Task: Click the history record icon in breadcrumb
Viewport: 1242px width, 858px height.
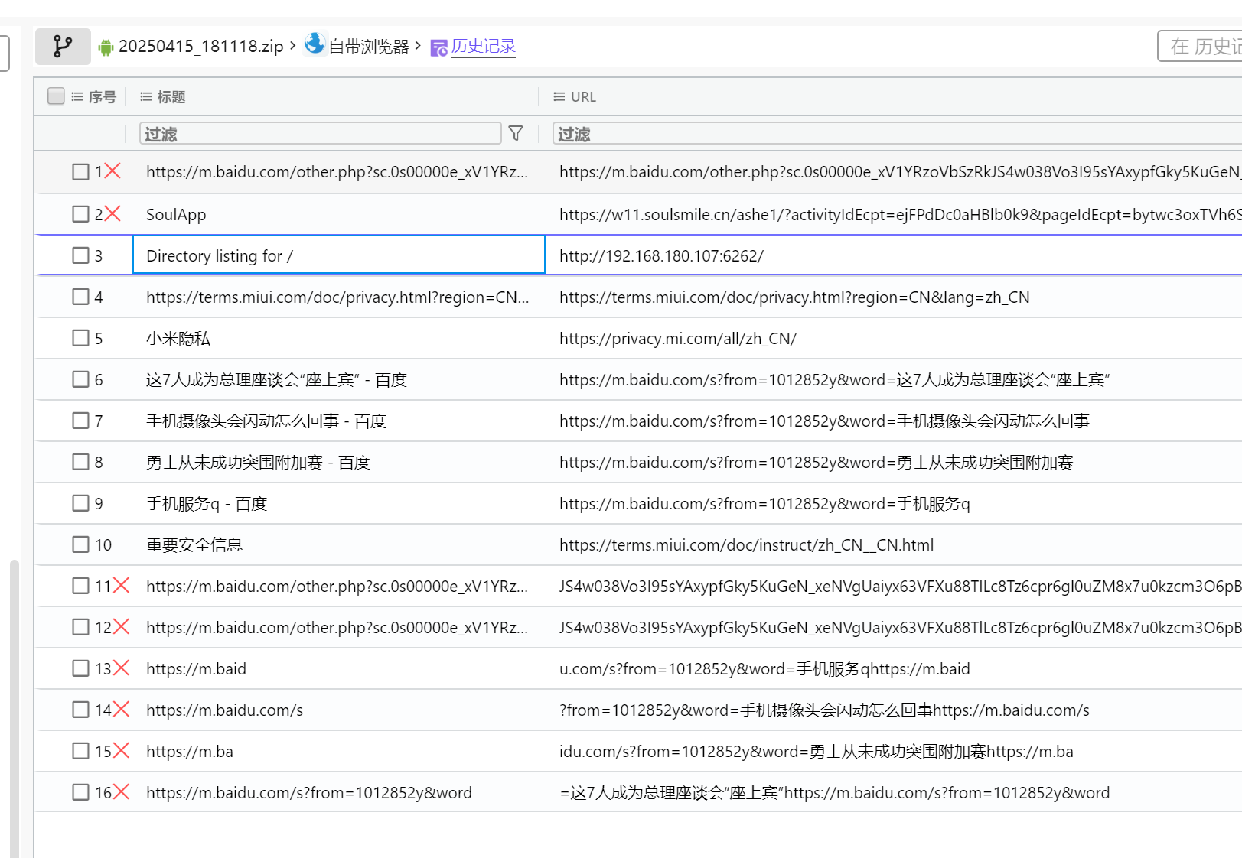Action: coord(438,48)
